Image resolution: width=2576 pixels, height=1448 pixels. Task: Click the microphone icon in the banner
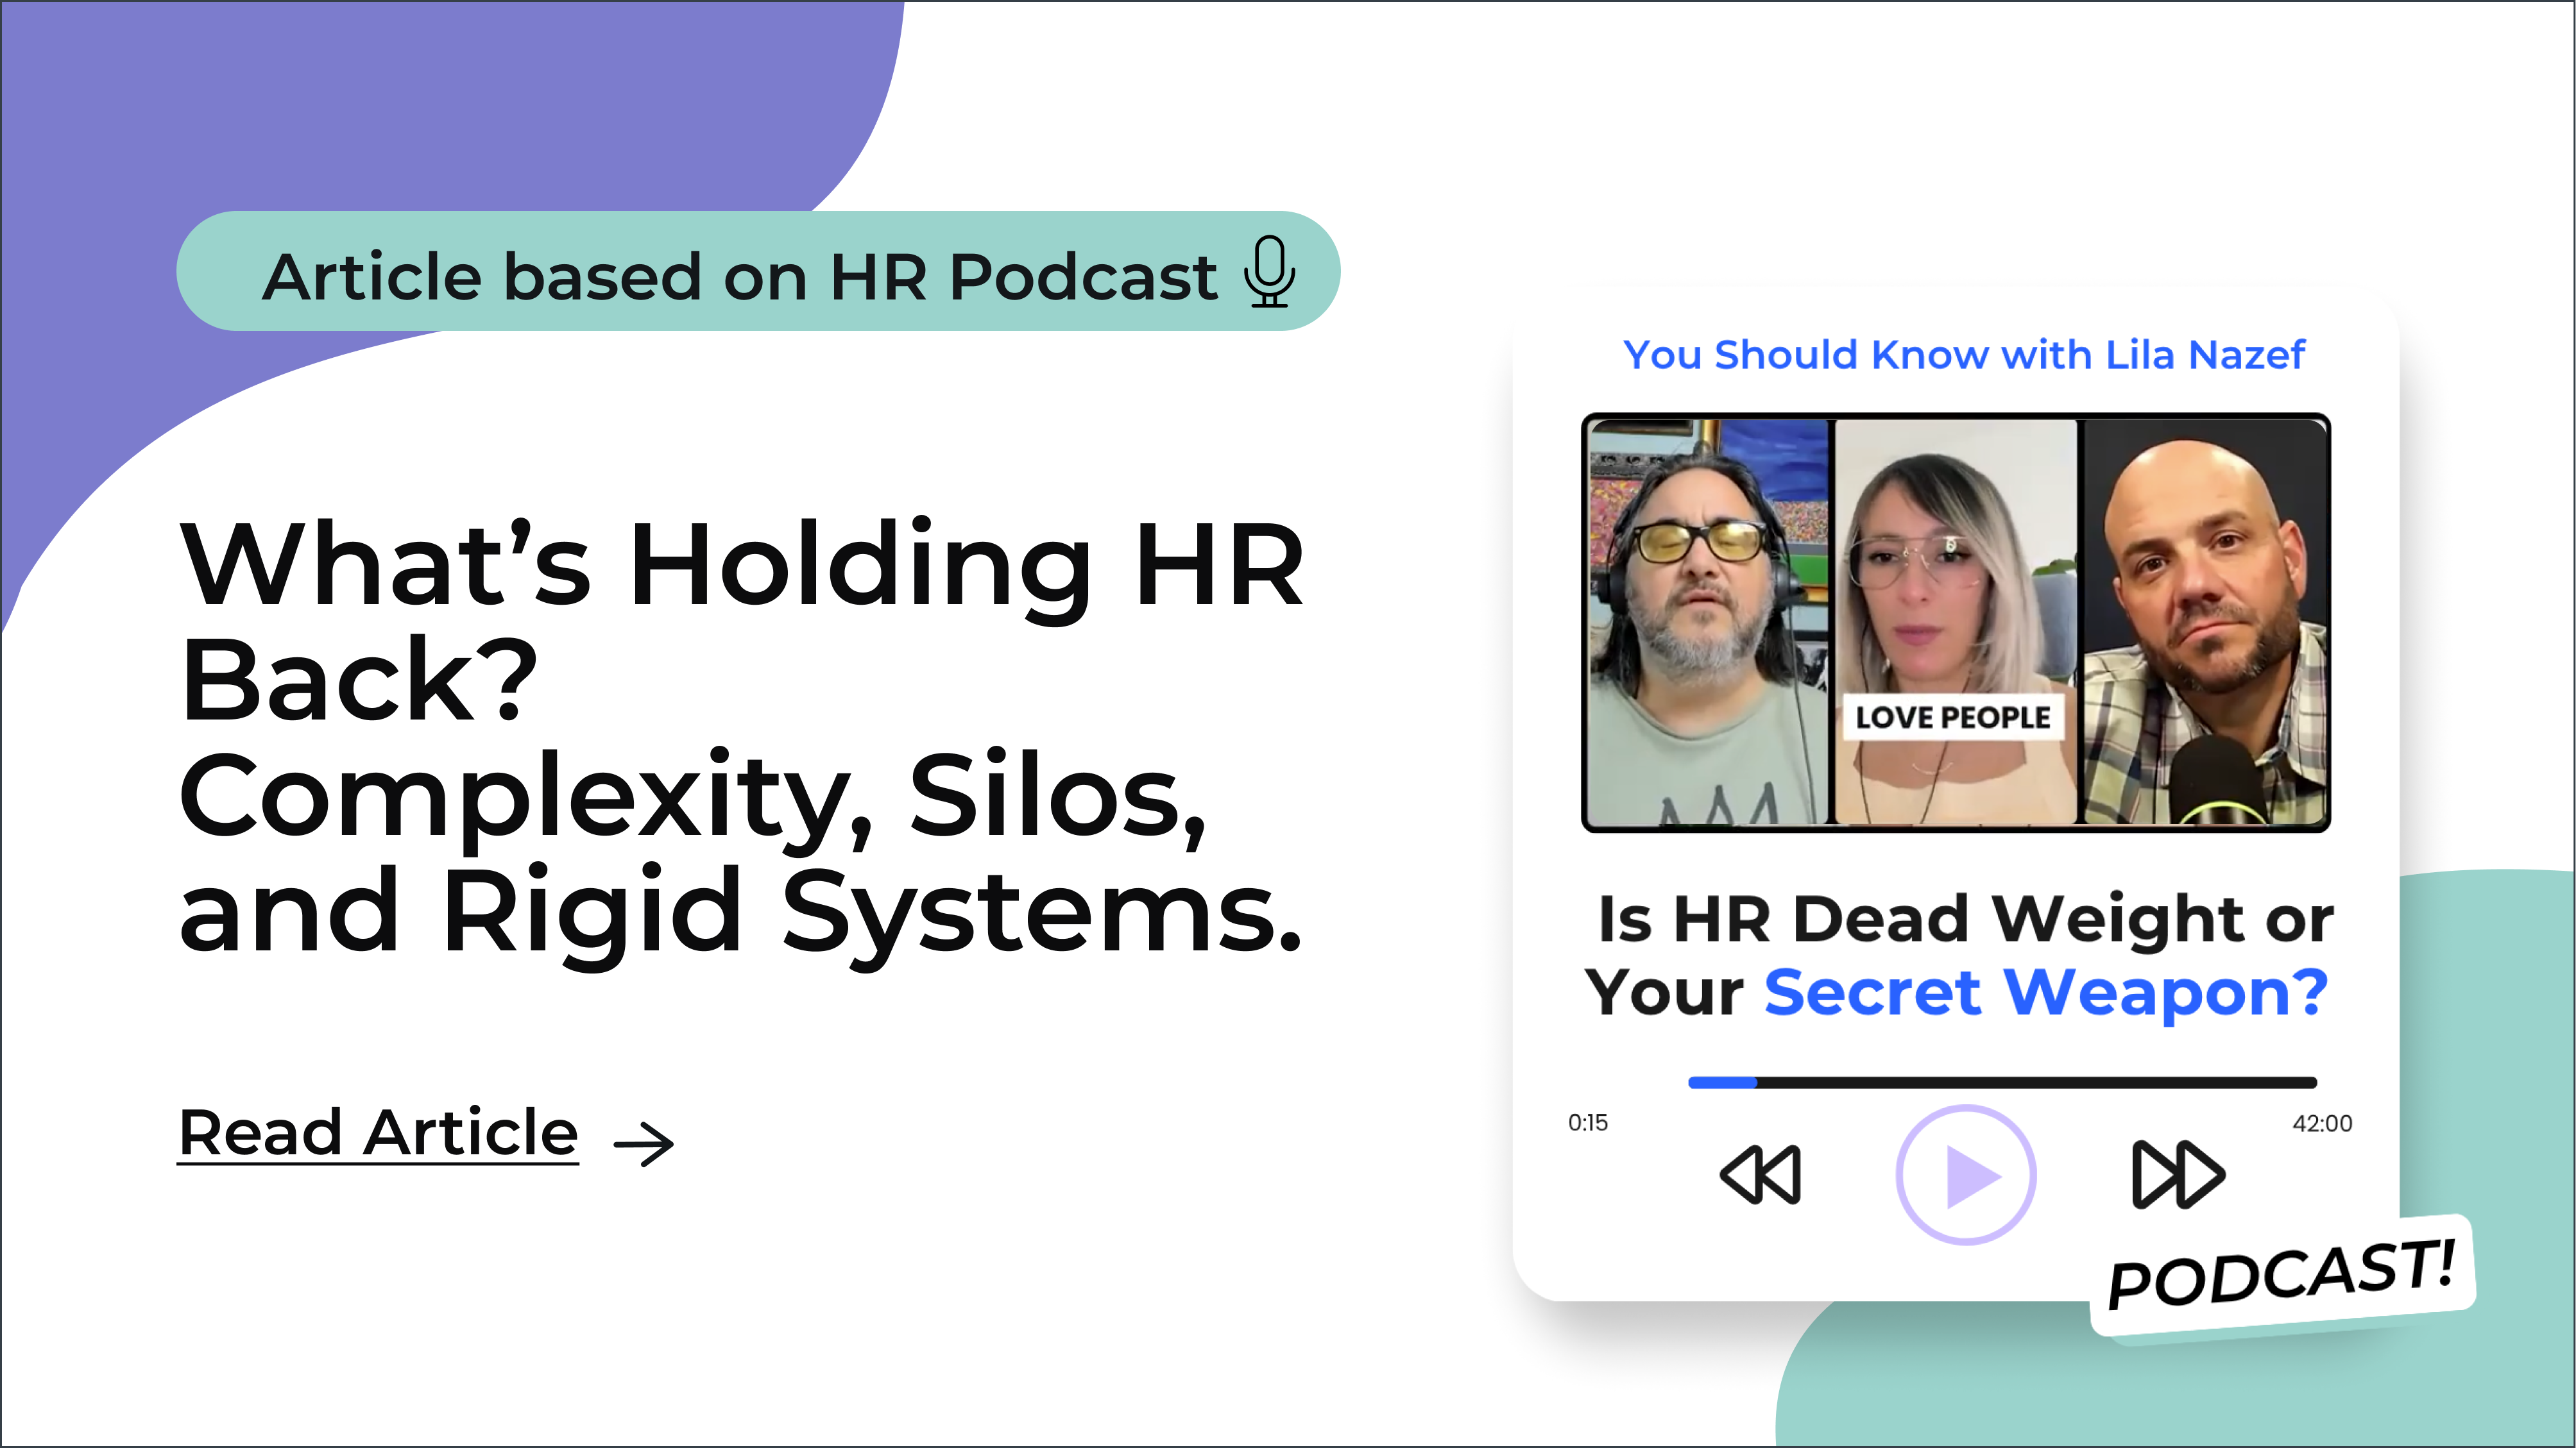pos(1269,272)
